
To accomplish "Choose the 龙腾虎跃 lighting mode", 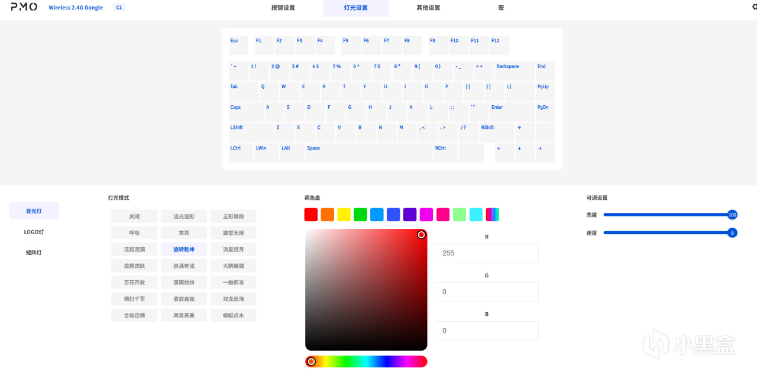I will click(x=134, y=266).
